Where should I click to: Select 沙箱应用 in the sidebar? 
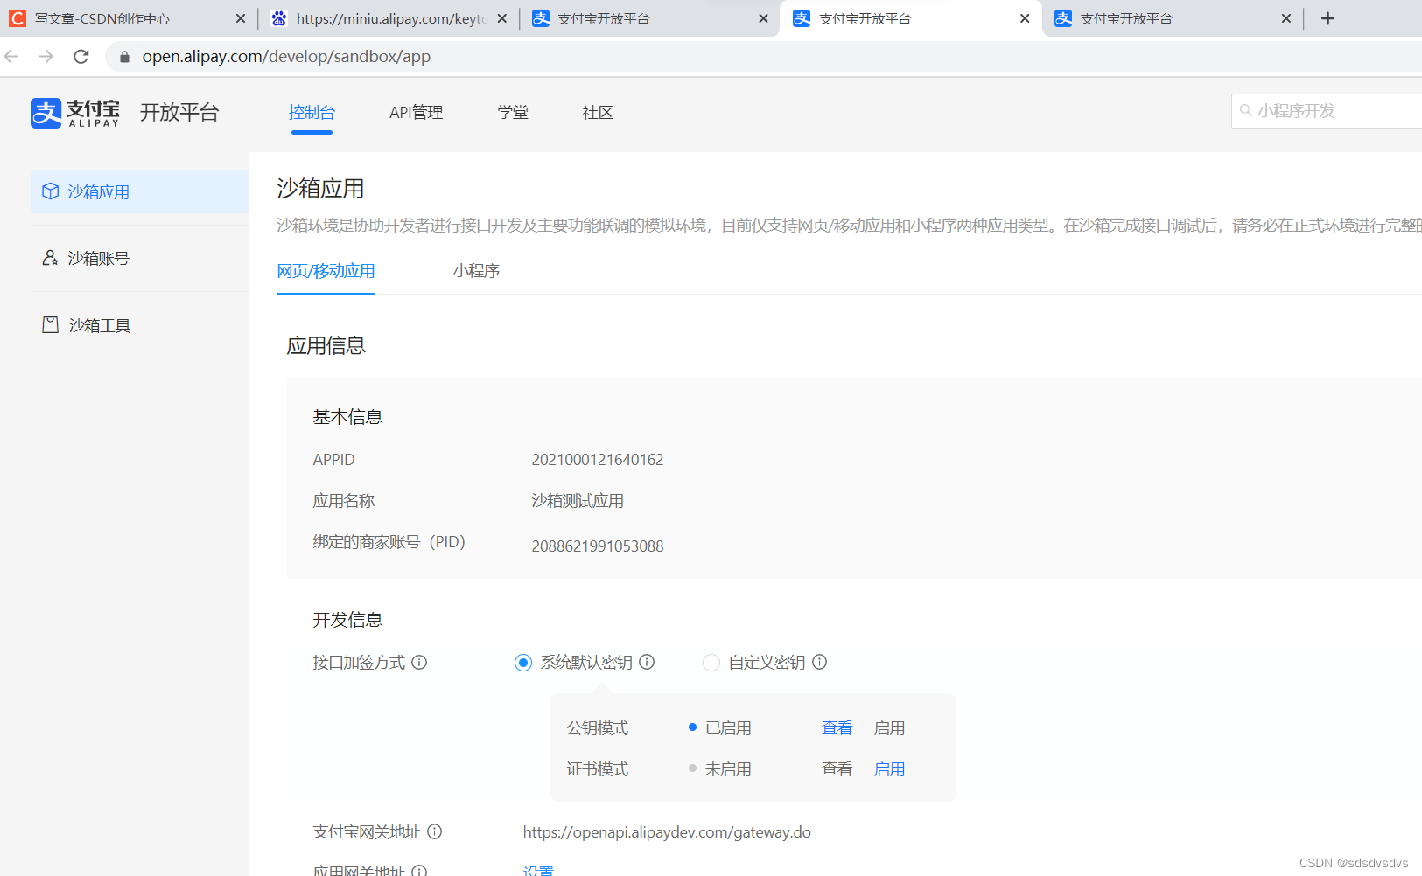(x=140, y=191)
